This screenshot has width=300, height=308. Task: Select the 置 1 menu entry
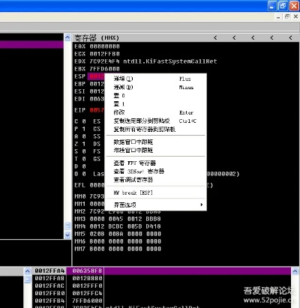155,104
